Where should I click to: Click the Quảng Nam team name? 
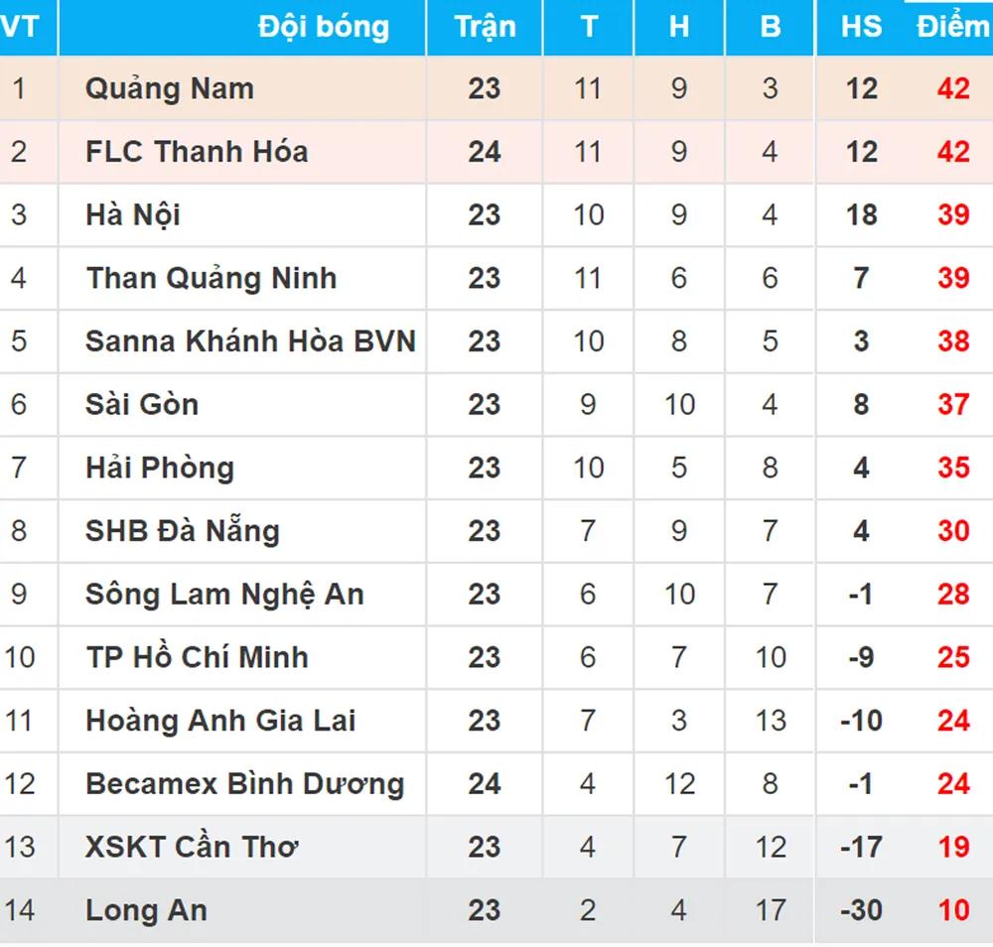coord(170,89)
